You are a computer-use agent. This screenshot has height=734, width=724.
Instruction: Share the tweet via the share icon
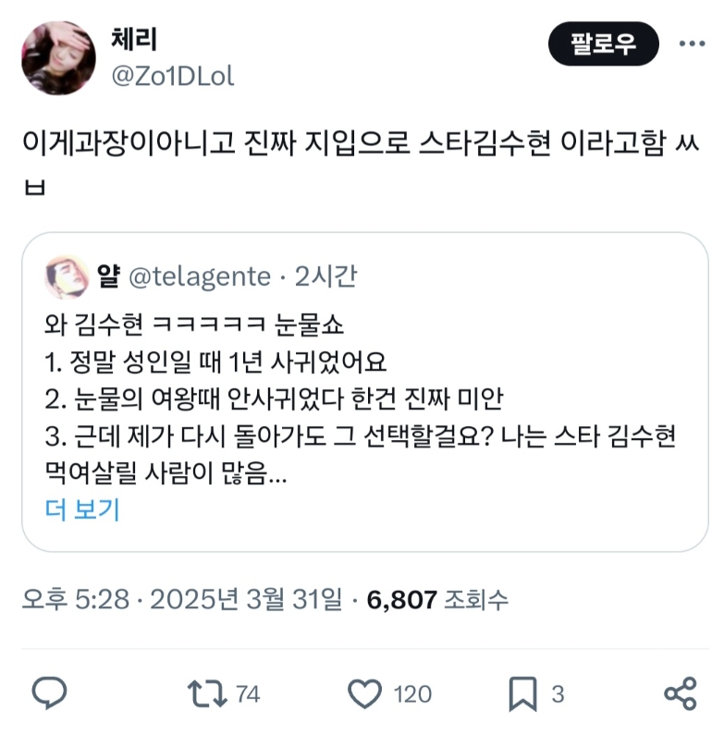pyautogui.click(x=681, y=693)
